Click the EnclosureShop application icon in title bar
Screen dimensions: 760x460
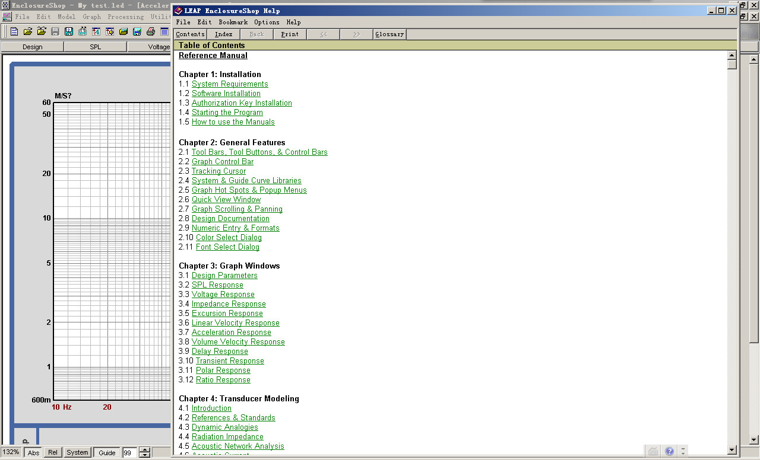click(5, 5)
